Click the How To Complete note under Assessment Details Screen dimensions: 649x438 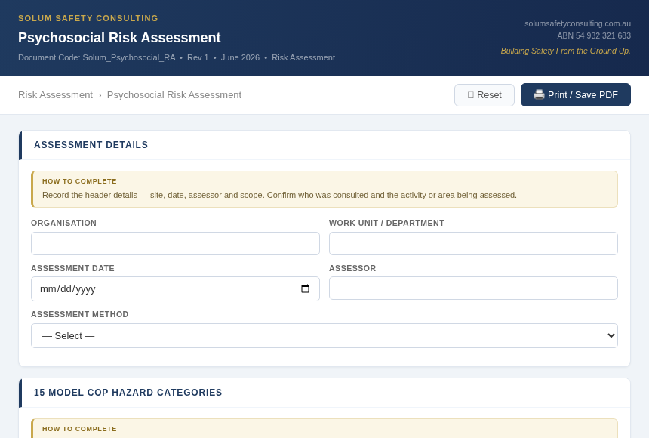324,189
